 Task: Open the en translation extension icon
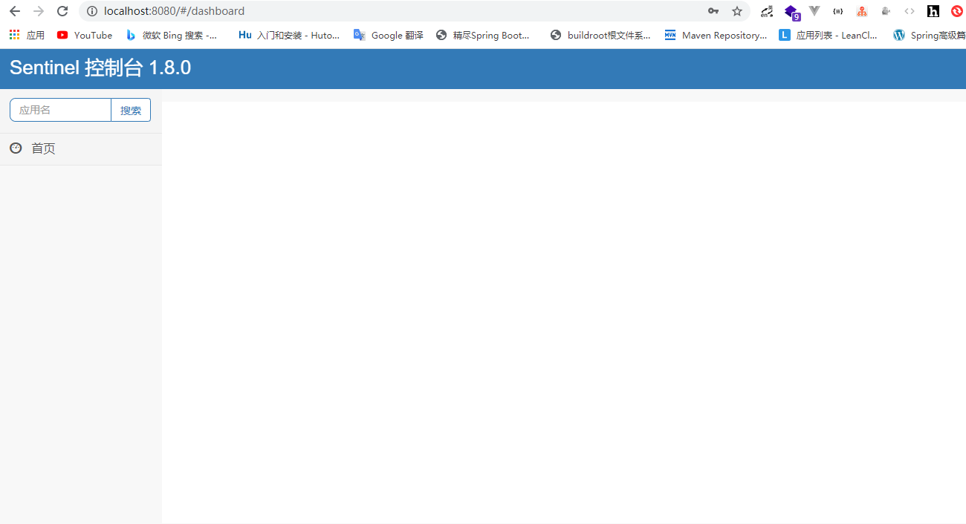pyautogui.click(x=767, y=11)
